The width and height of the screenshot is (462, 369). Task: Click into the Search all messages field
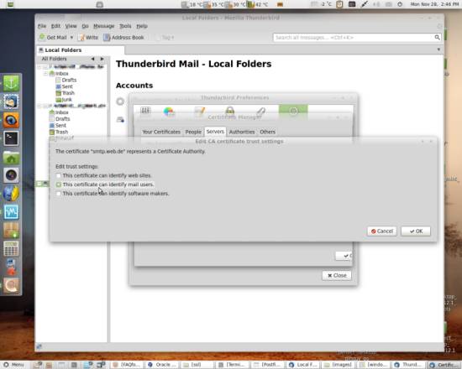353,38
